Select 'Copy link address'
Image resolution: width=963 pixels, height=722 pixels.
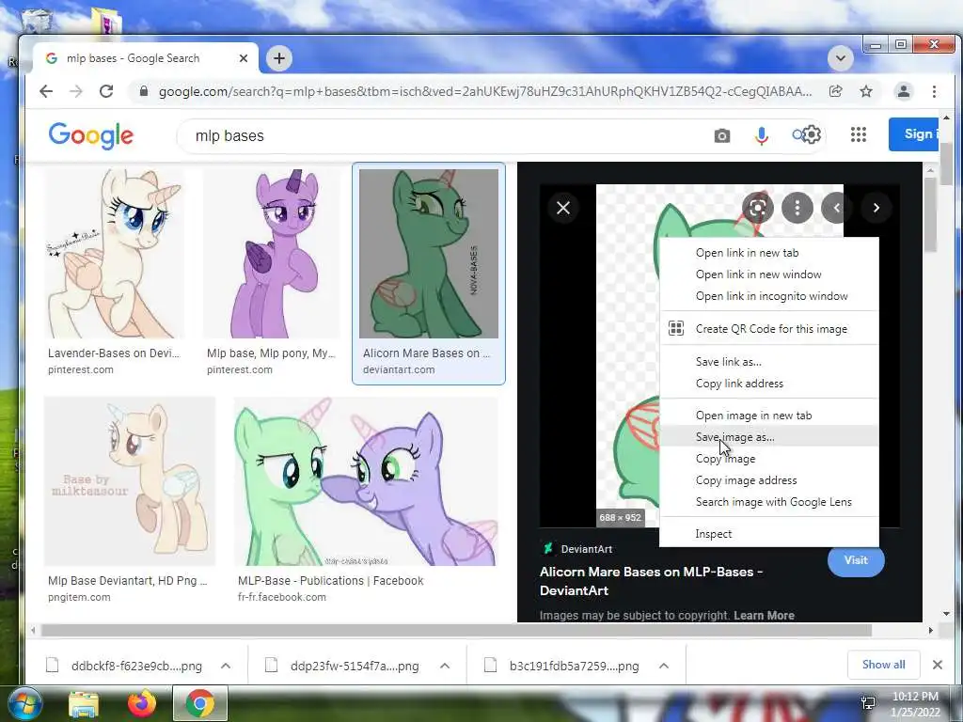click(769, 384)
